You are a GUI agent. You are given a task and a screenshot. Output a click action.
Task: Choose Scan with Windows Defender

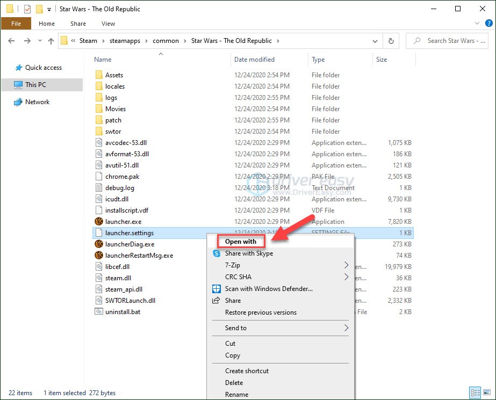(x=269, y=289)
